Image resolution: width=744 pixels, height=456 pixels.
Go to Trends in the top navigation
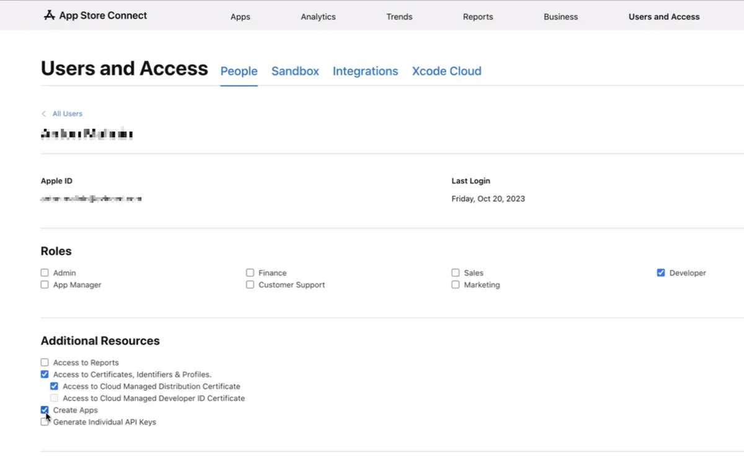(399, 17)
